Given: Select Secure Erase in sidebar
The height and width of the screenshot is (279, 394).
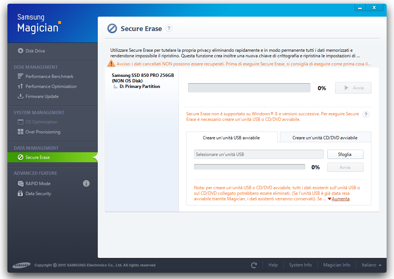Looking at the screenshot, I should 52,157.
